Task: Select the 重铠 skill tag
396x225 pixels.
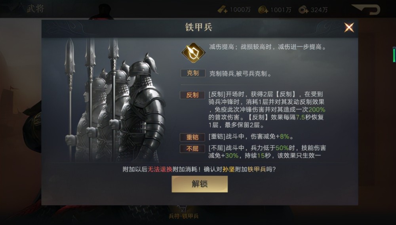Action: point(192,137)
